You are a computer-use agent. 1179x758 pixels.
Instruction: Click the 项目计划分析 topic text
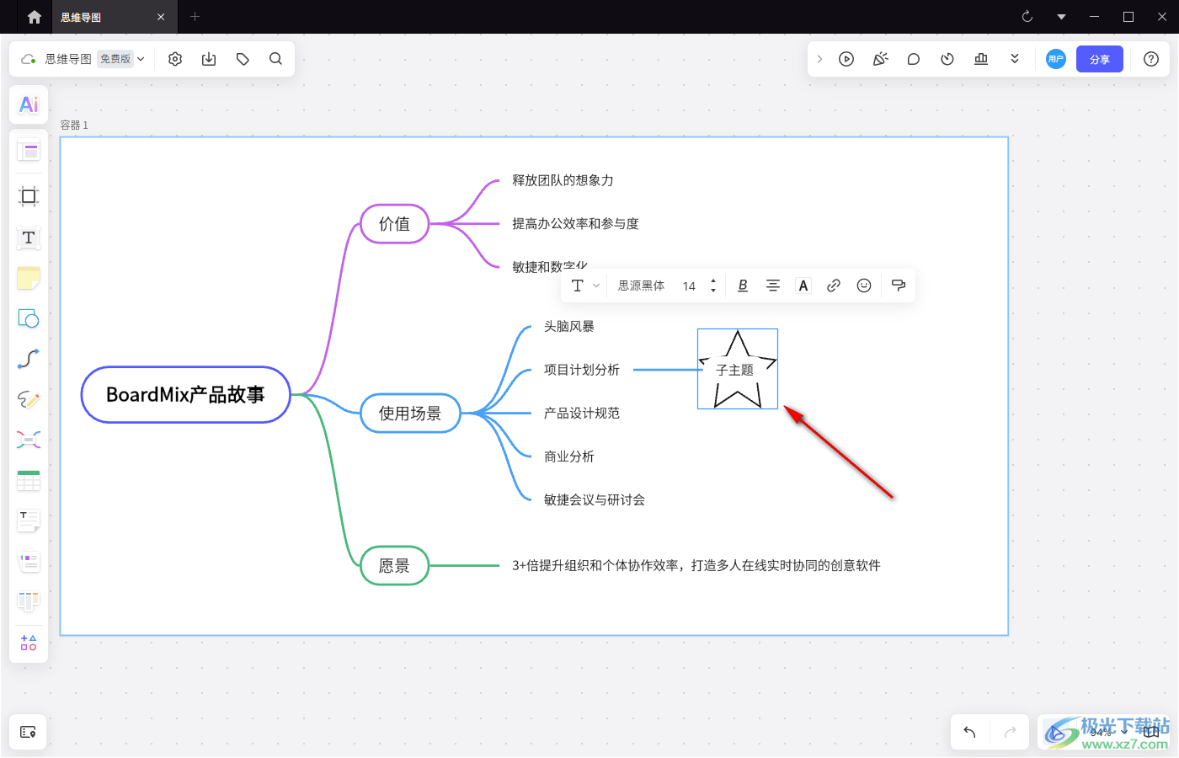tap(582, 370)
